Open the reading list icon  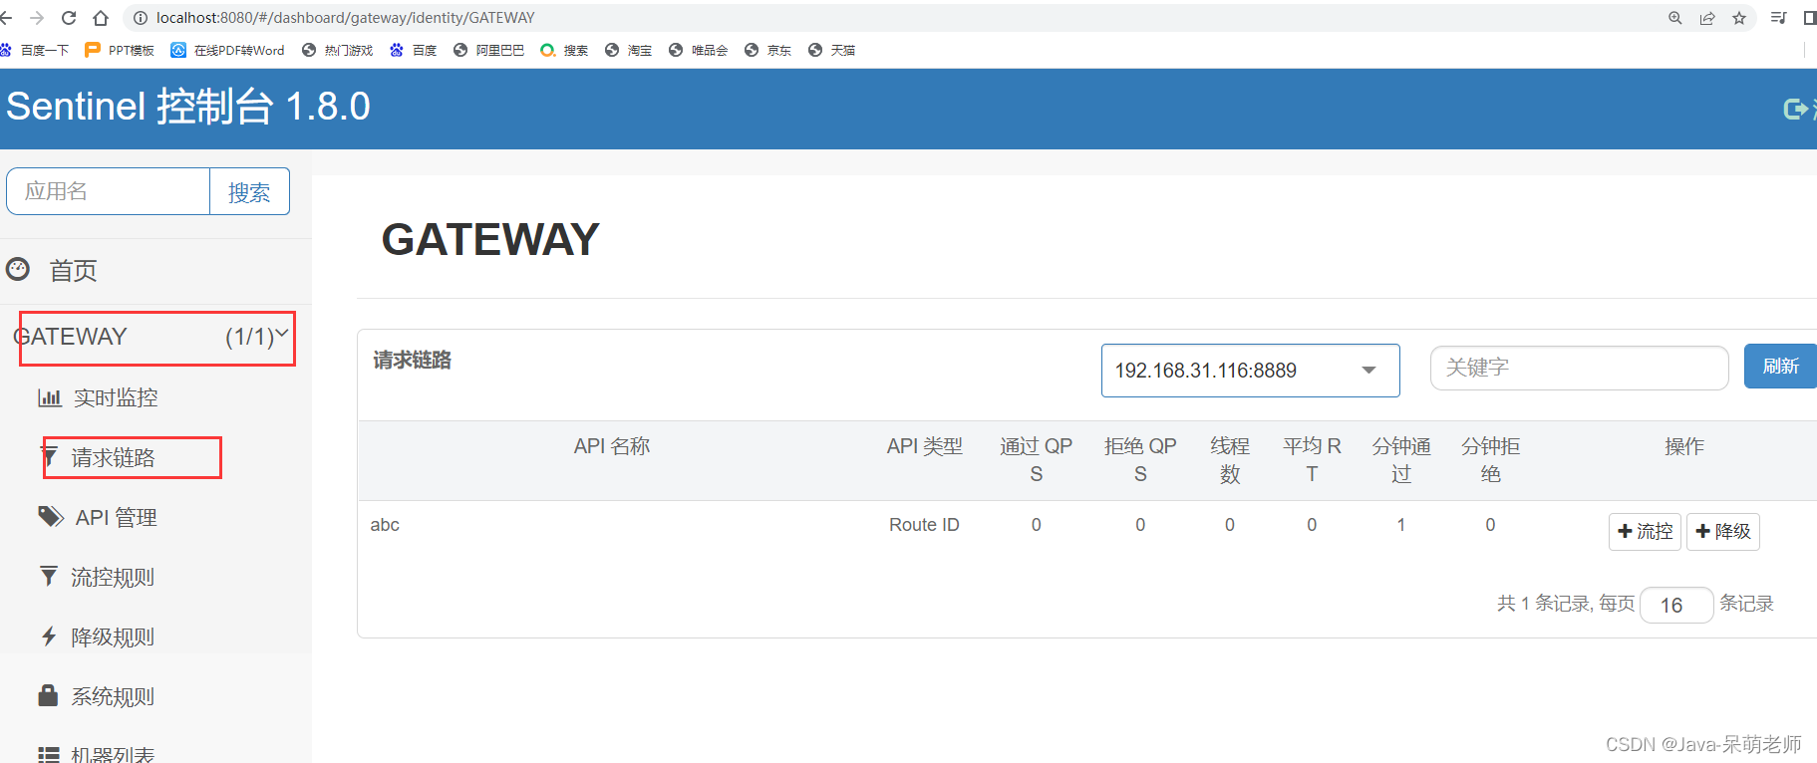point(1778,18)
